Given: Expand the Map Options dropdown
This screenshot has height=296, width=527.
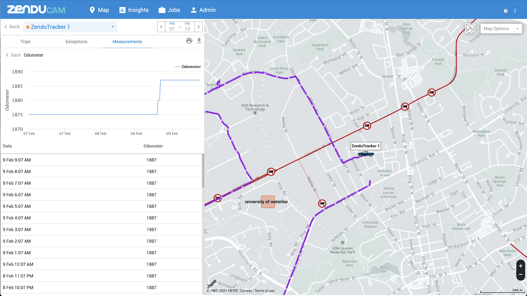Looking at the screenshot, I should click(501, 29).
